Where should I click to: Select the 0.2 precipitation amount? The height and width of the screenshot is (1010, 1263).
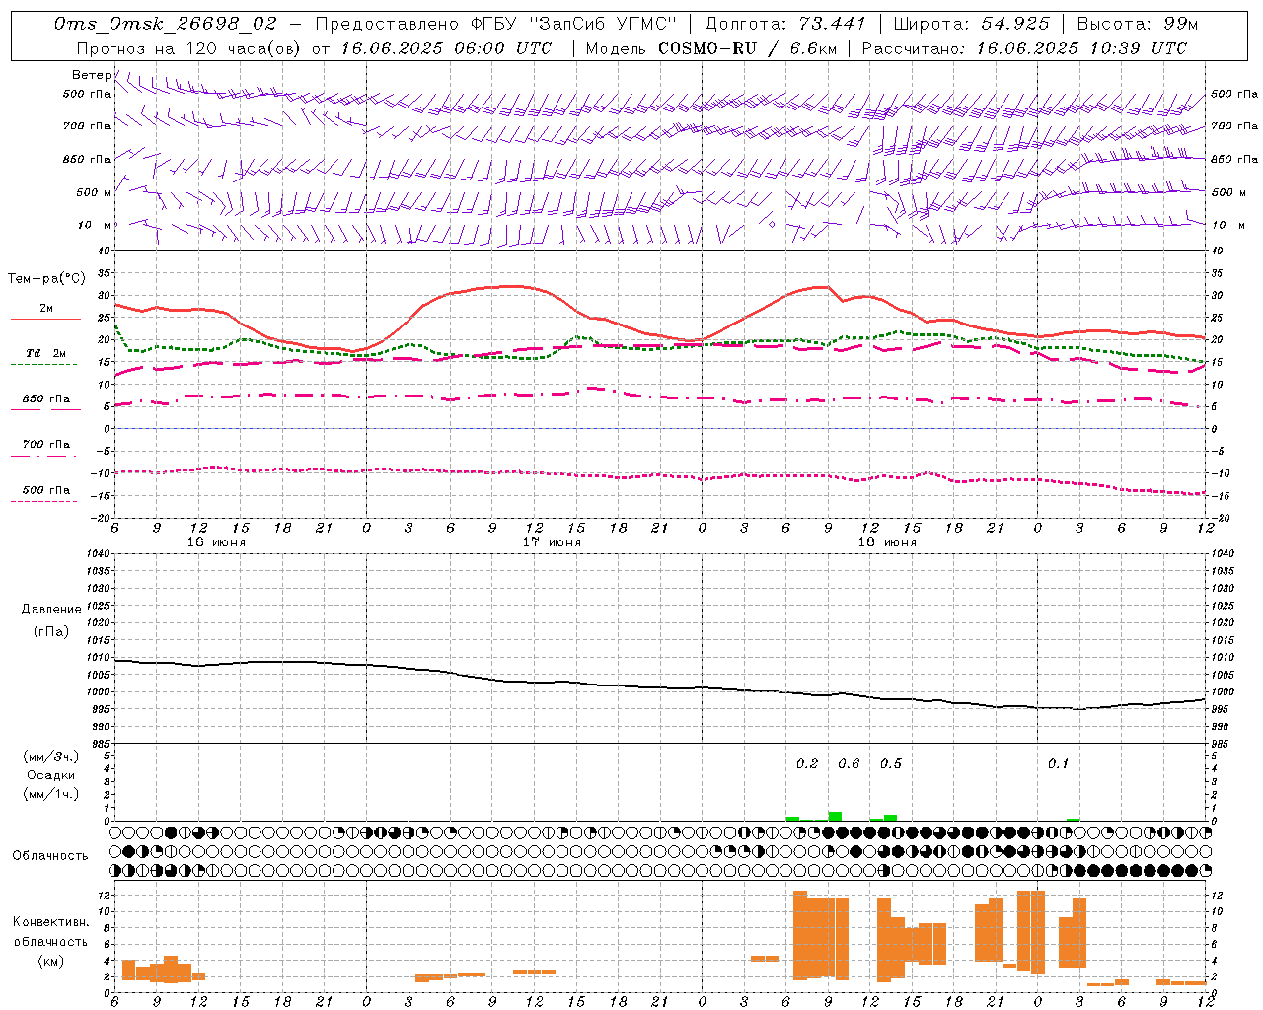click(807, 763)
